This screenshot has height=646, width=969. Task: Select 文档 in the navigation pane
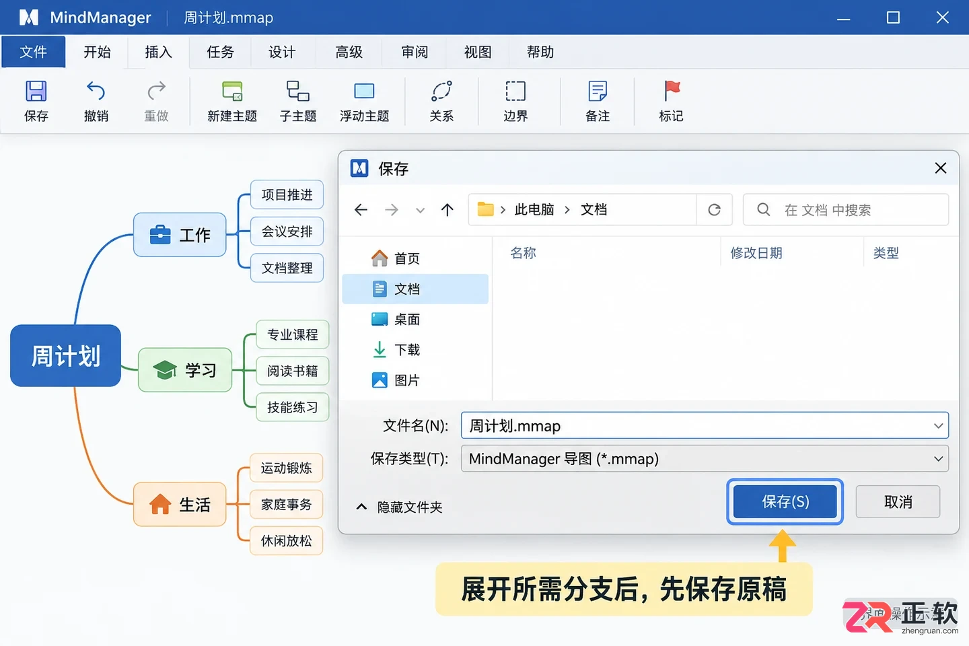click(x=415, y=289)
